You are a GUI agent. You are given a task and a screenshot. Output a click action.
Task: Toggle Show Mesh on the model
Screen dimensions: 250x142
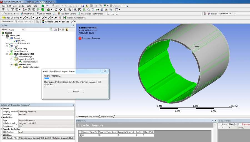click(44, 14)
